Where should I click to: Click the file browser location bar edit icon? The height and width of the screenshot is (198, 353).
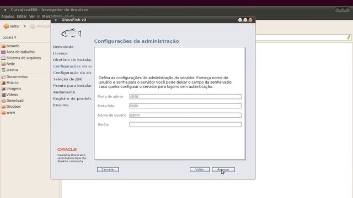tap(349, 37)
